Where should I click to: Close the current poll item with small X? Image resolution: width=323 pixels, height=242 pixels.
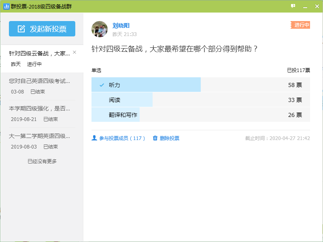[74, 52]
